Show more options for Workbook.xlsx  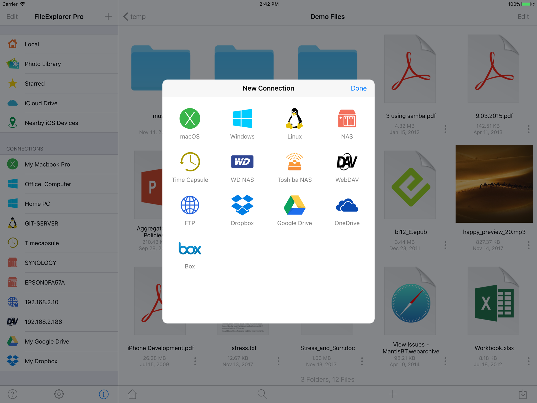tap(529, 361)
